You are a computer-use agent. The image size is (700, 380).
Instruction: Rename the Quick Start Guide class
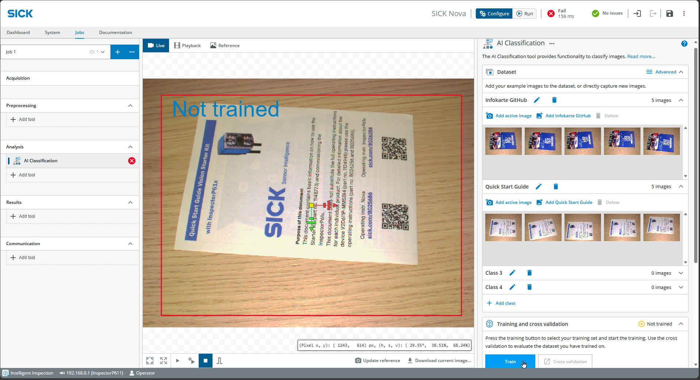click(x=539, y=187)
